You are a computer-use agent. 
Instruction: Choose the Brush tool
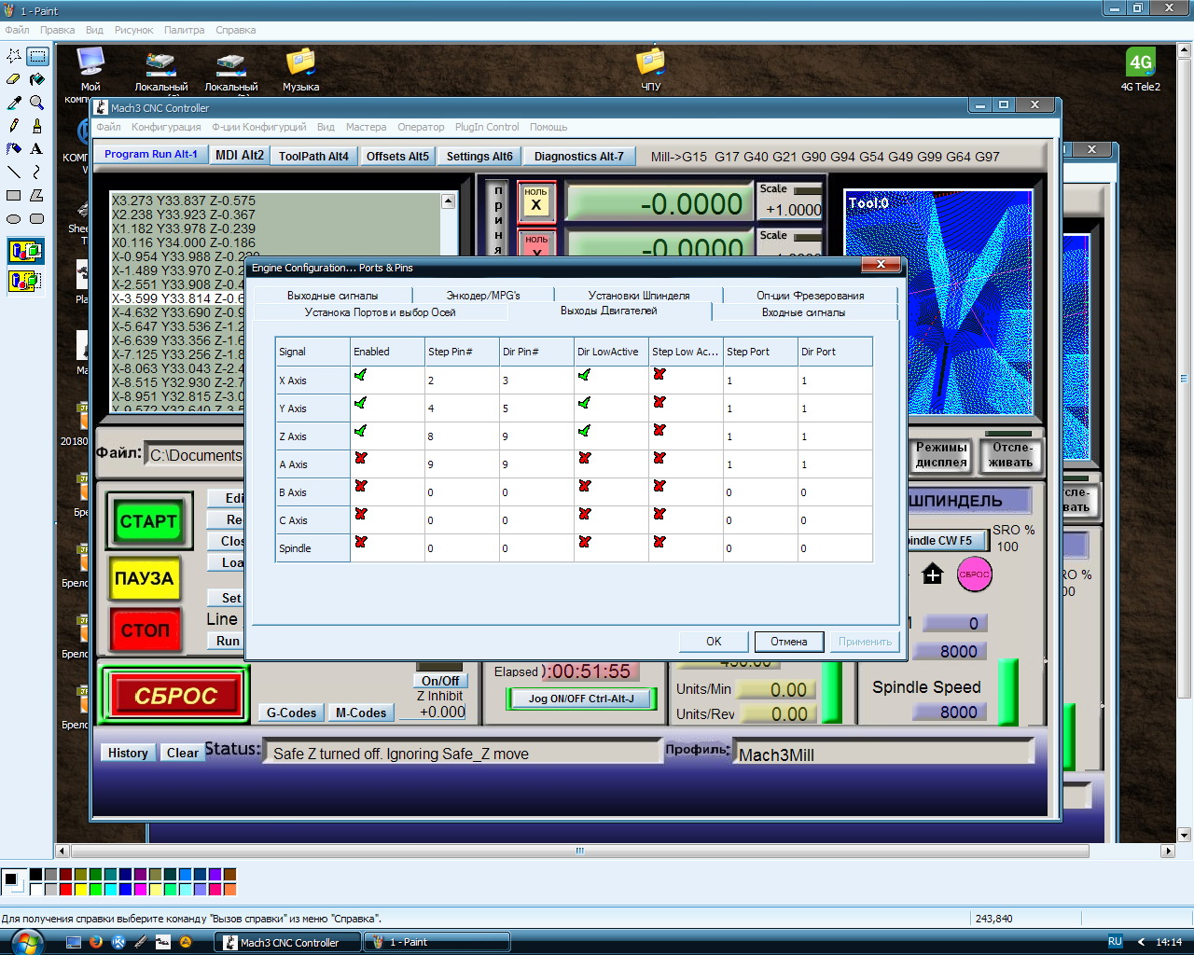[x=37, y=125]
